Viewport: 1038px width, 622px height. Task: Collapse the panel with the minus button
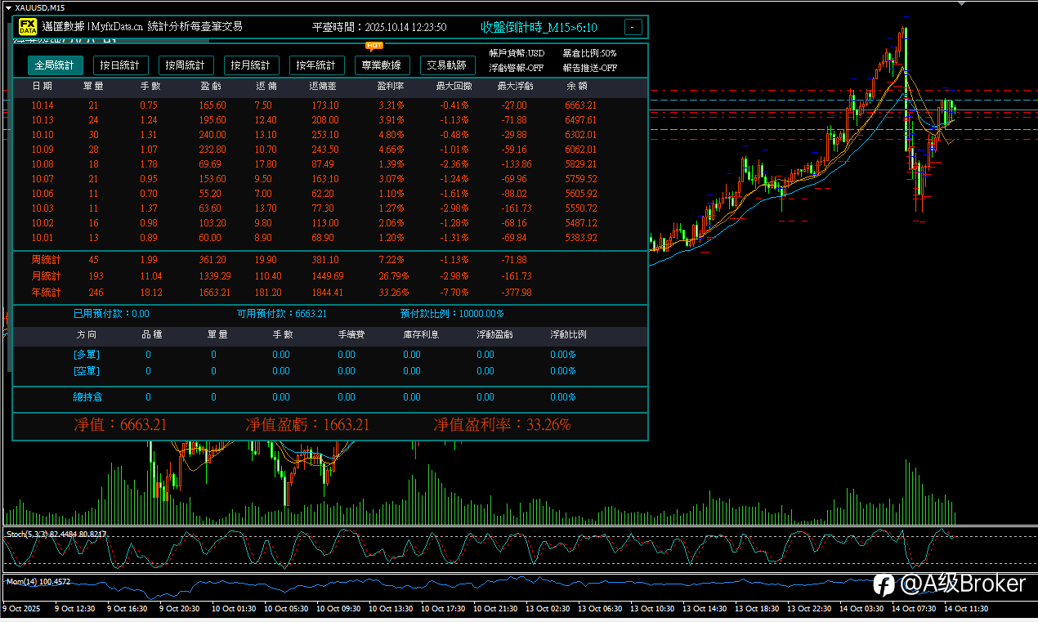pos(633,27)
